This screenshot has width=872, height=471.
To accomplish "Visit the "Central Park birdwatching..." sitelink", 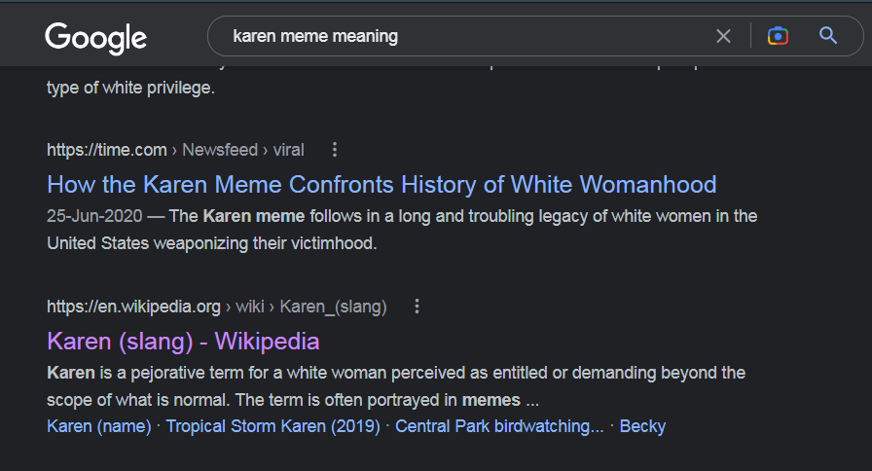I will [x=499, y=426].
